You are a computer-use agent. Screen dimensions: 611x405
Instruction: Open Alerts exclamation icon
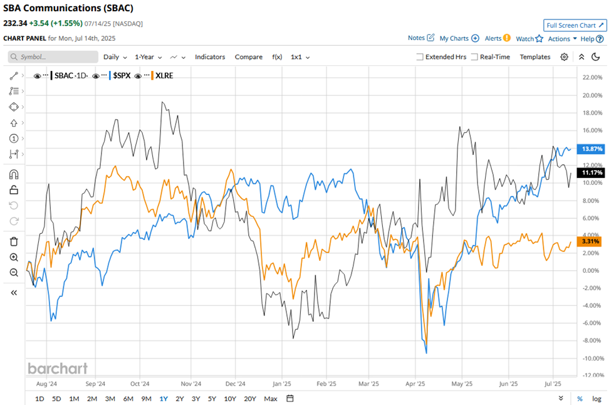506,38
